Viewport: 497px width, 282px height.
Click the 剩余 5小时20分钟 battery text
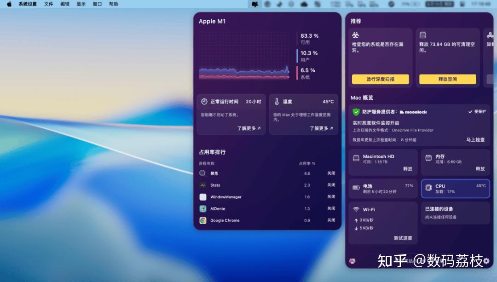[x=379, y=192]
